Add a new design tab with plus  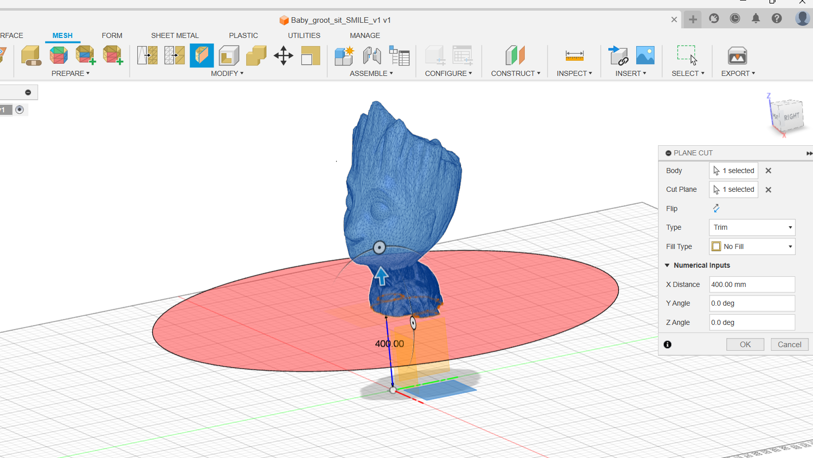pos(693,20)
